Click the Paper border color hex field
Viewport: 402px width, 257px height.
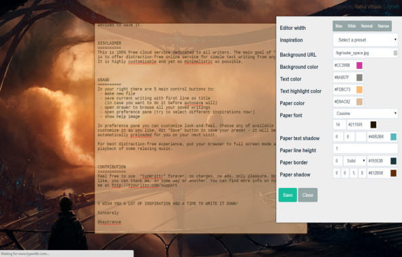(x=378, y=161)
